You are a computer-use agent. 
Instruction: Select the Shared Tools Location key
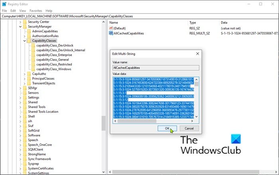(x=43, y=112)
